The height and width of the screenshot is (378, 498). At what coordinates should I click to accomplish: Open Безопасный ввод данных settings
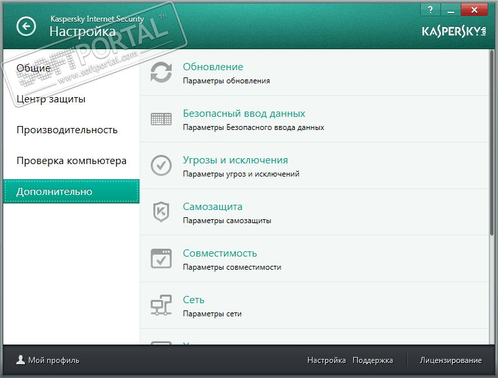[244, 114]
